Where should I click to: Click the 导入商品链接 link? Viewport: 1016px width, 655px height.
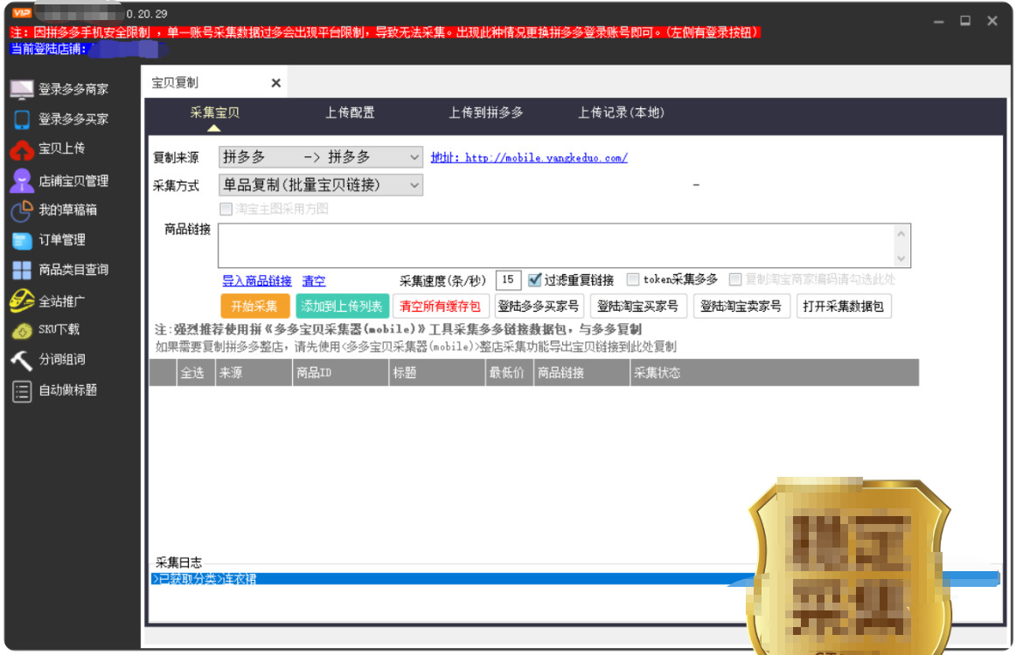click(256, 281)
